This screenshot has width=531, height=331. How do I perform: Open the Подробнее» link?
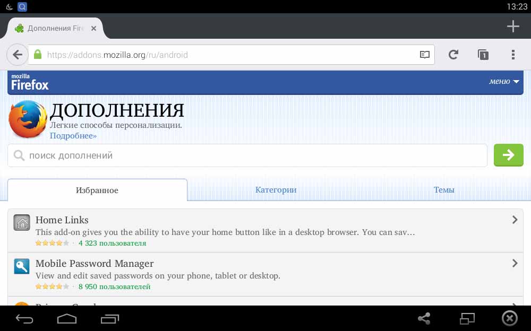(73, 136)
